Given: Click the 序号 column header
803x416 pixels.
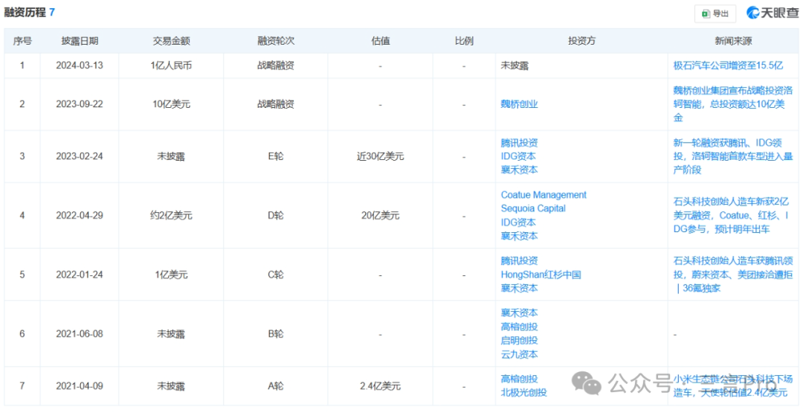Looking at the screenshot, I should (22, 41).
